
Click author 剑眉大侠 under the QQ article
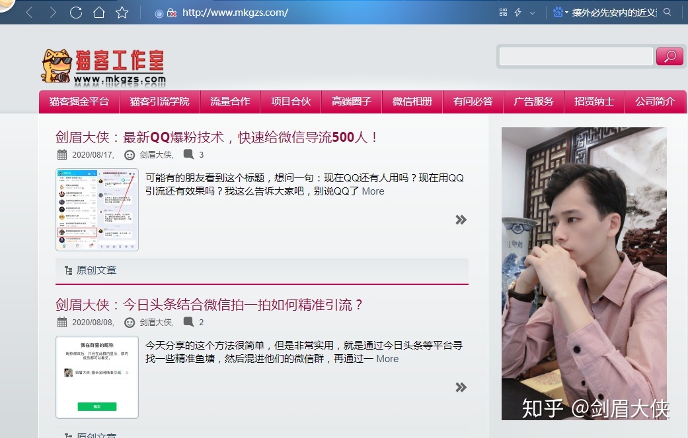[x=157, y=154]
